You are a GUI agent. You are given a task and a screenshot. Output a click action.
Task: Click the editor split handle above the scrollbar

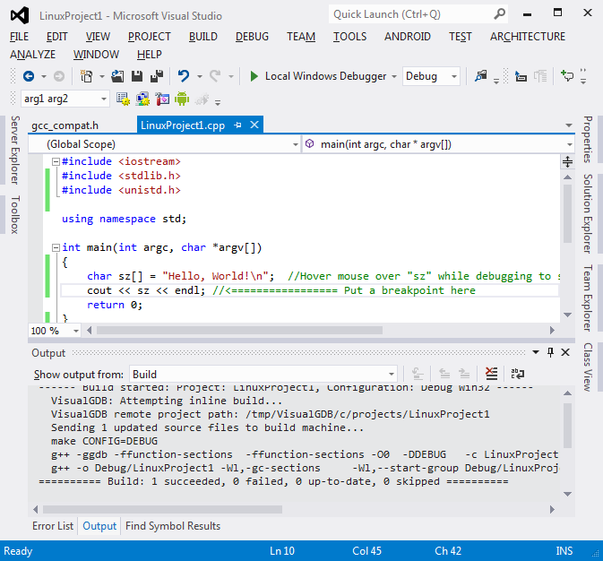click(x=568, y=161)
